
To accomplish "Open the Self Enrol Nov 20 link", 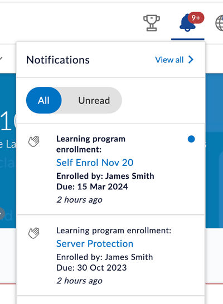I will coord(95,163).
